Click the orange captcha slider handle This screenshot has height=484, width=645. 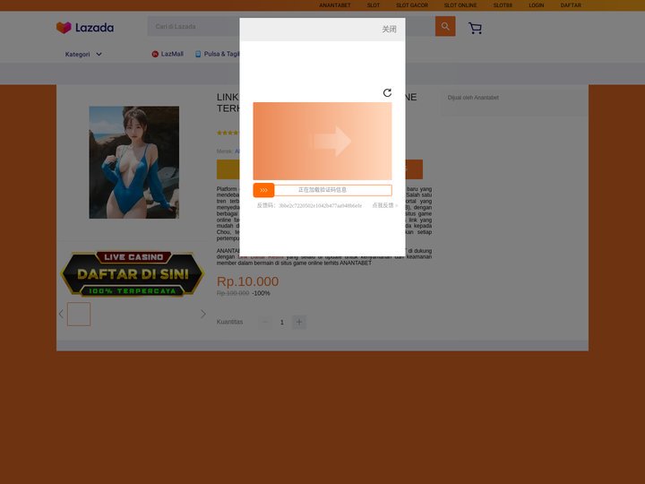(263, 190)
